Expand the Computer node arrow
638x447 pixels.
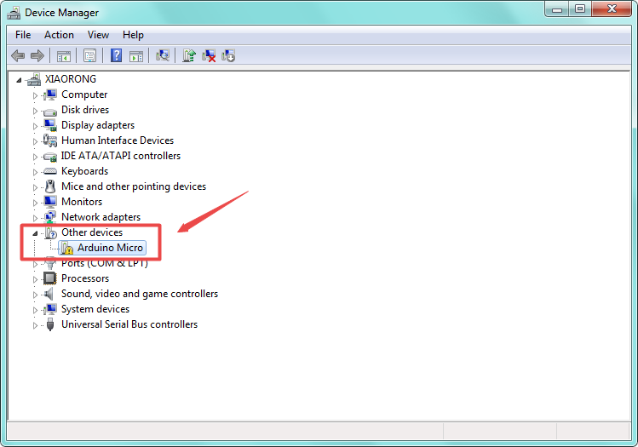point(35,95)
